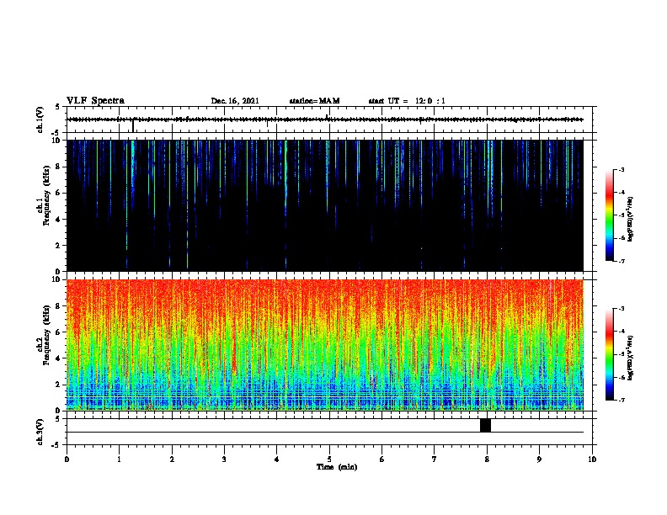Select the date text "Dec. 16, 2021"

point(235,101)
